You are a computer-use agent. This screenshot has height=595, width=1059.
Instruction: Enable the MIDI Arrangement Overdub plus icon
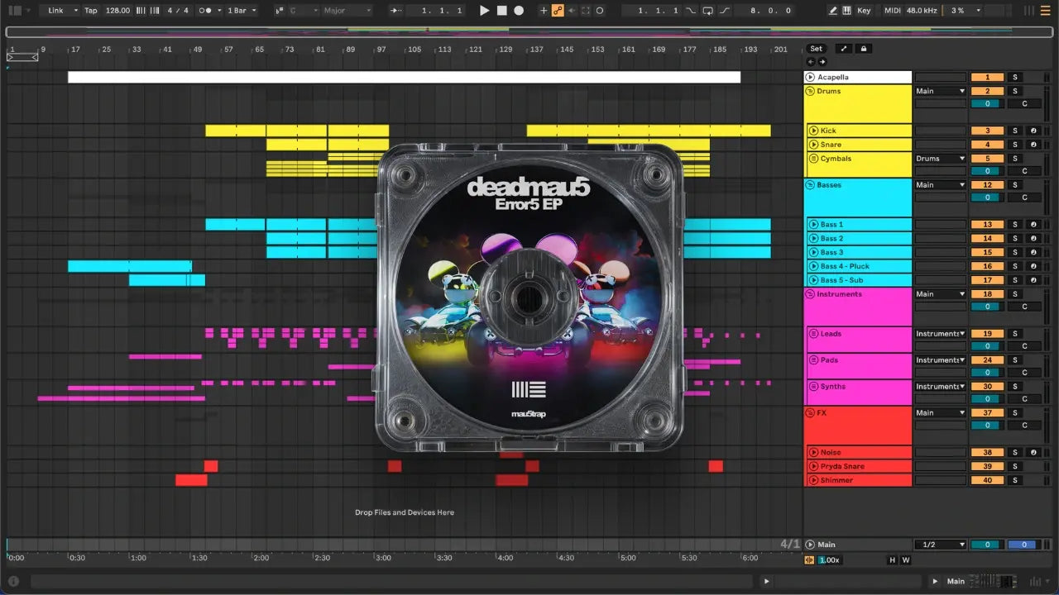tap(544, 11)
